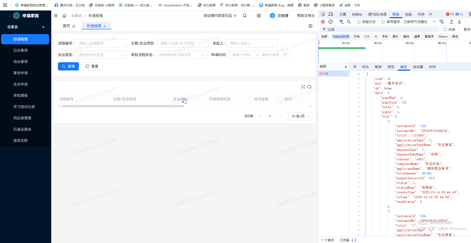Image resolution: width=471 pixels, height=243 pixels.
Task: Open 帮助文档 from the header
Action: tap(304, 15)
